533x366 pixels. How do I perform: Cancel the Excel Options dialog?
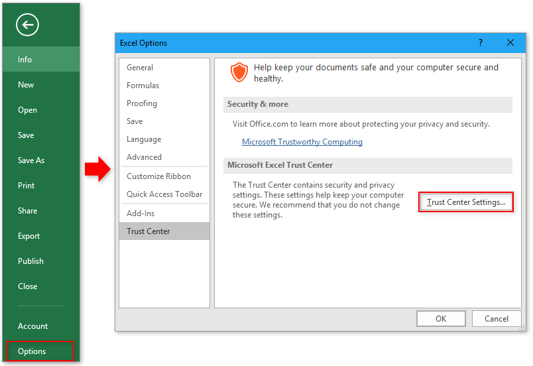[496, 319]
